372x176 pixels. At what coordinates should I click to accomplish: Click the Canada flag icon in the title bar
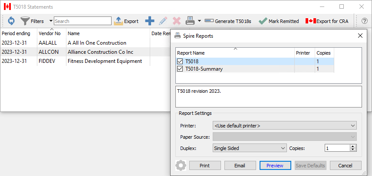pyautogui.click(x=7, y=7)
